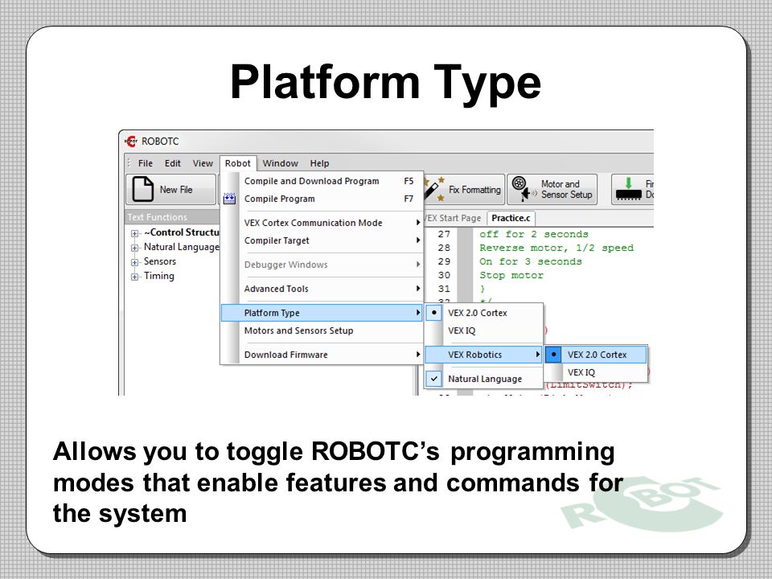Viewport: 772px width, 579px height.
Task: Open the Window menu
Action: (280, 163)
